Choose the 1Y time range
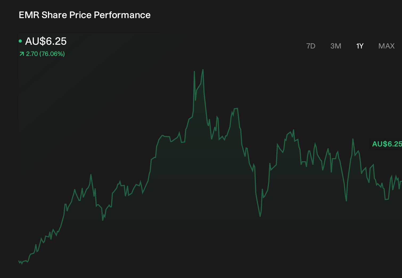The image size is (402, 278). pyautogui.click(x=360, y=46)
